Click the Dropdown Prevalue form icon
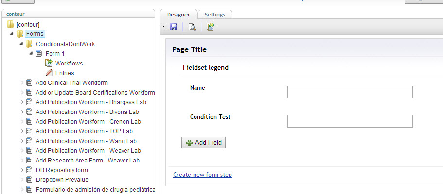Screen dimensions: 443x194 (x=29, y=179)
